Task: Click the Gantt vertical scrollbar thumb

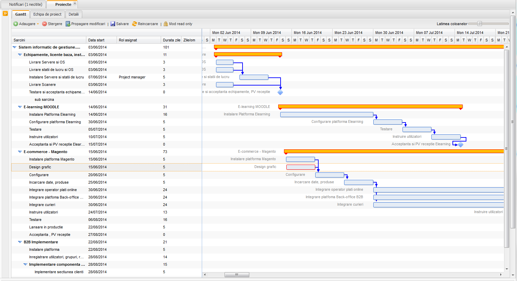Action: click(x=506, y=149)
